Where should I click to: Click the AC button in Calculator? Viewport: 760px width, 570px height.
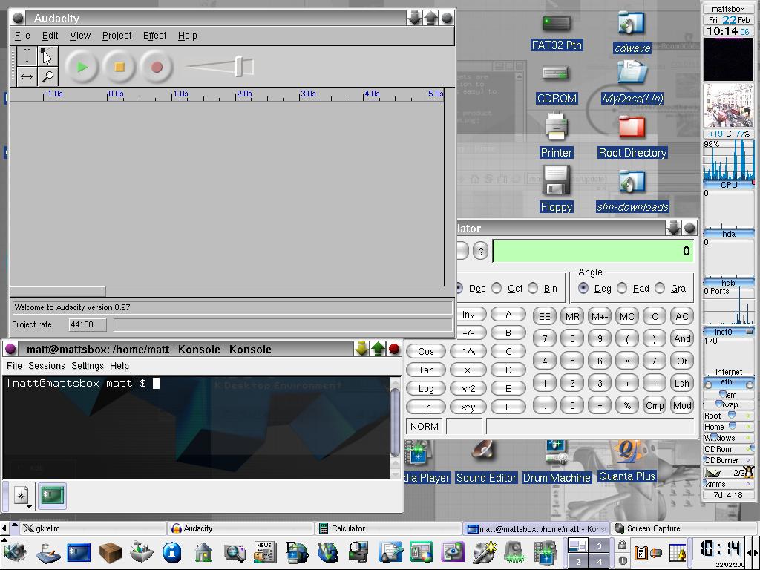click(x=681, y=316)
